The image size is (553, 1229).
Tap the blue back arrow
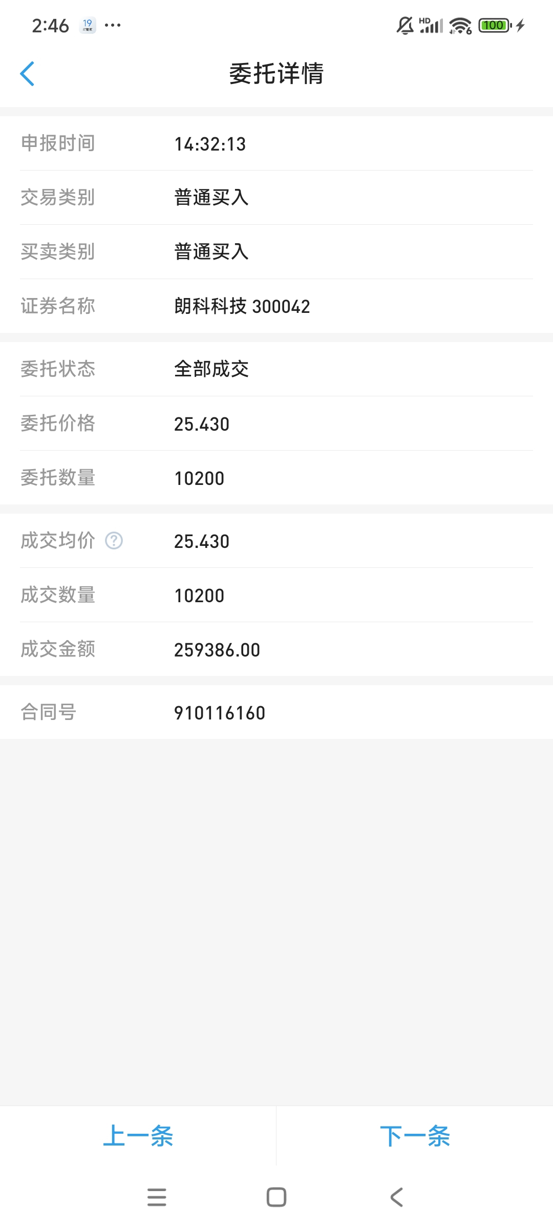click(x=28, y=74)
